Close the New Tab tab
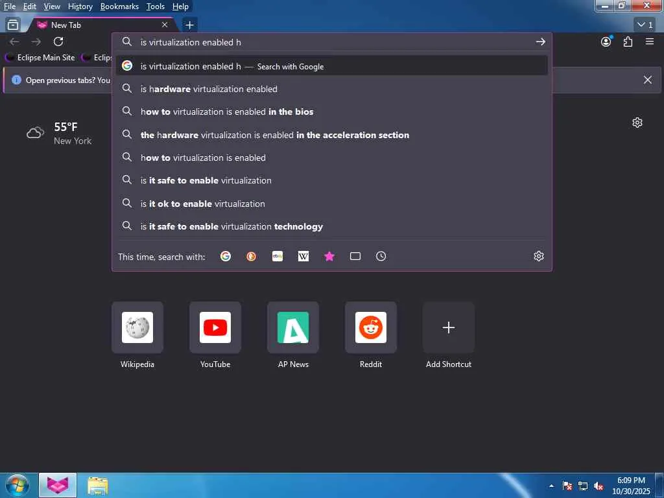Viewport: 664px width, 498px height. [165, 25]
